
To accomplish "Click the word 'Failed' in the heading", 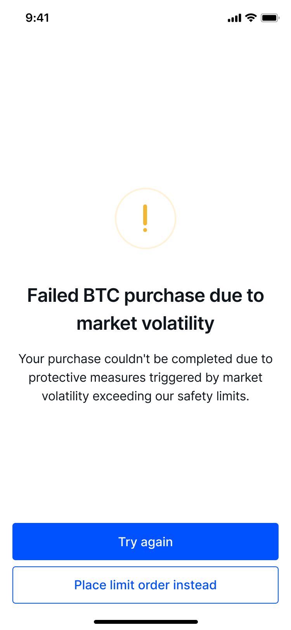I will 53,296.
